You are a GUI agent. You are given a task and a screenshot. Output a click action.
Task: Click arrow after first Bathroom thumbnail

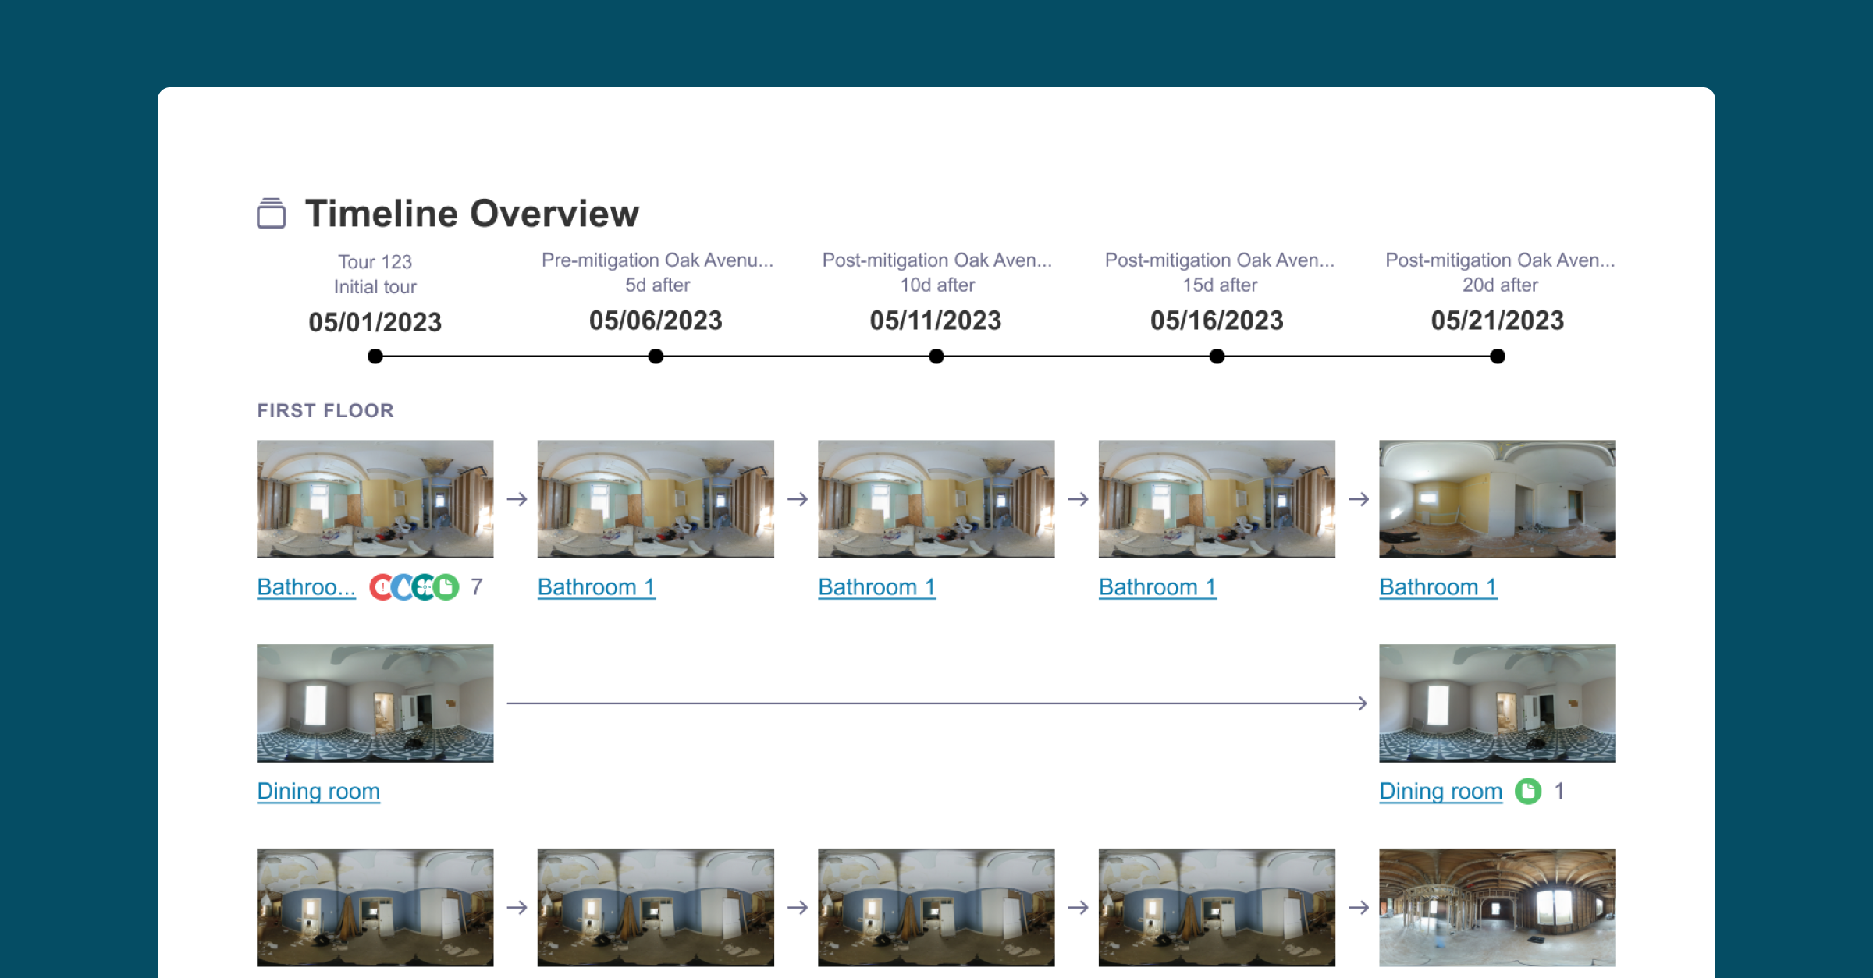(x=517, y=499)
